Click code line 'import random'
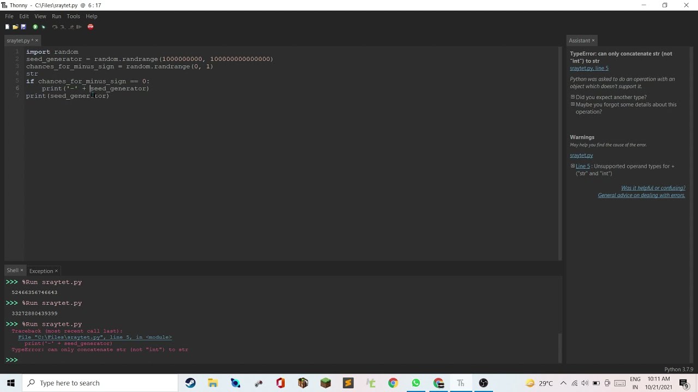This screenshot has height=392, width=698. pyautogui.click(x=52, y=52)
